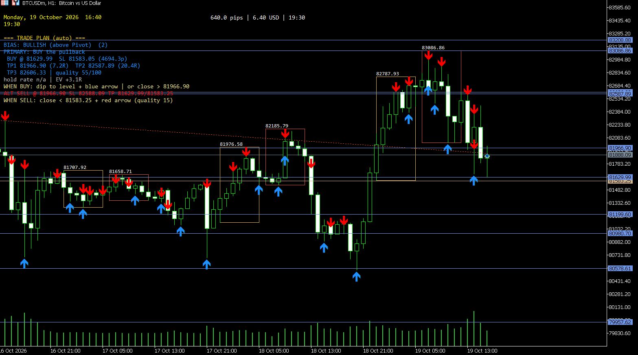Click the red ALT SELL @ 81966.90 line
Viewport: 638px width, 355px height.
(88, 93)
